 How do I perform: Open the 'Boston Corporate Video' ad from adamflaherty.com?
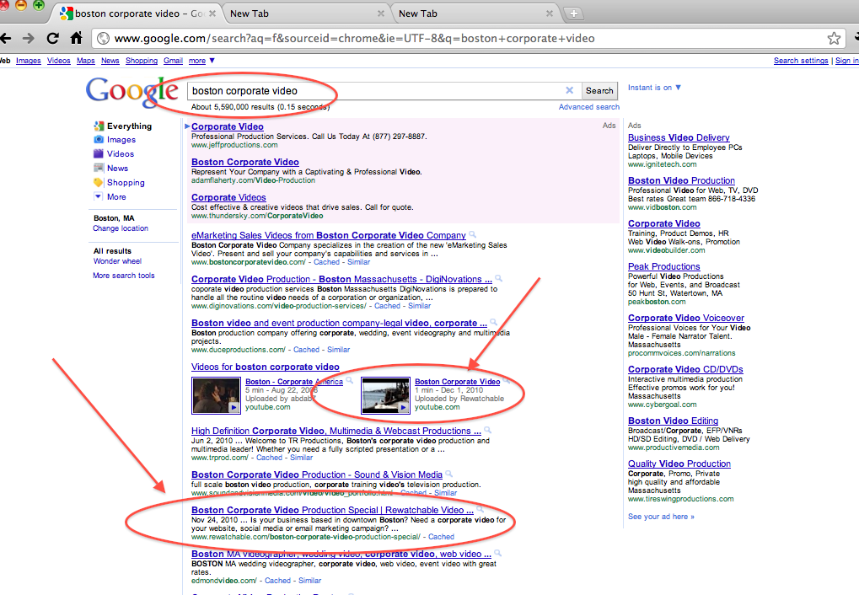coord(244,162)
